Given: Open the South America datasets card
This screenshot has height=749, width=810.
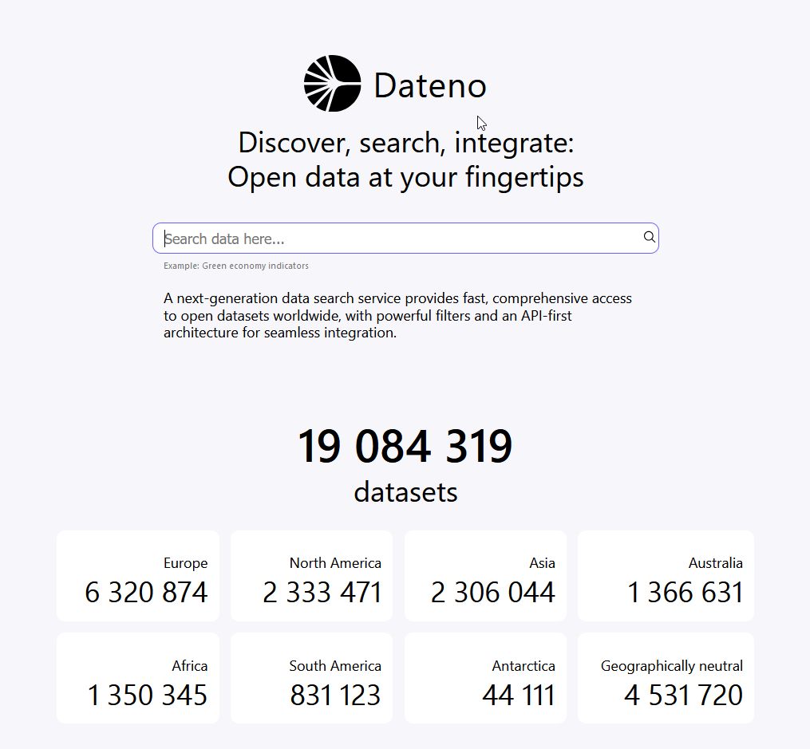Looking at the screenshot, I should tap(311, 678).
